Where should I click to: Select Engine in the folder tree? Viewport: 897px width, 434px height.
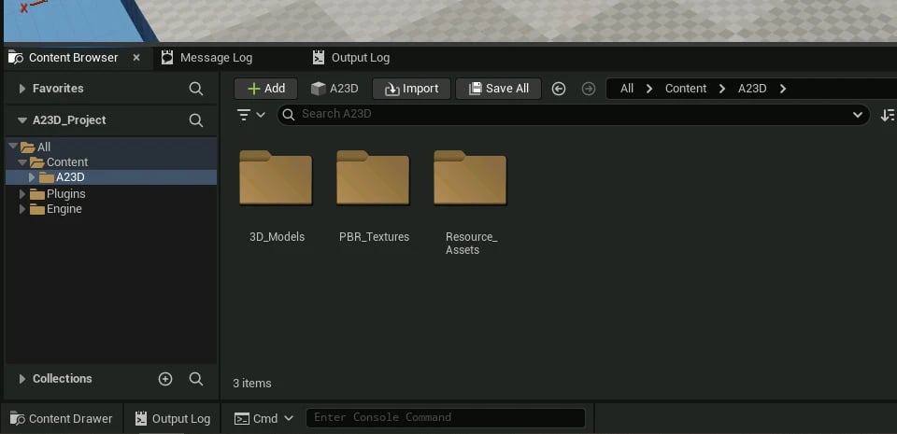pyautogui.click(x=111, y=209)
